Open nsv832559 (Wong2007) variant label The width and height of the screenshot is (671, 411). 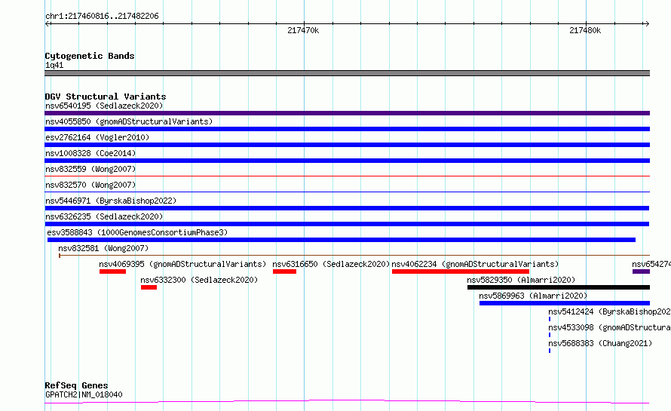pyautogui.click(x=90, y=169)
